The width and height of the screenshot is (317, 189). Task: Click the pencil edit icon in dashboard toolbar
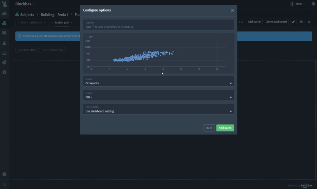pyautogui.click(x=293, y=22)
